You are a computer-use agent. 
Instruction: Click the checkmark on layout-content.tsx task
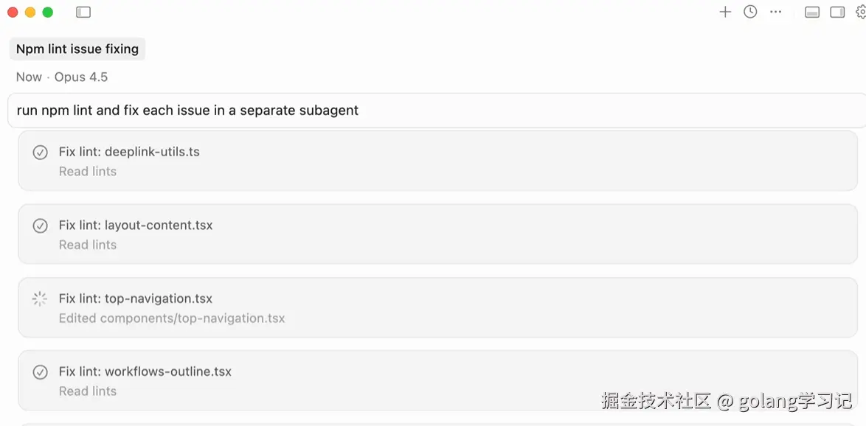39,226
